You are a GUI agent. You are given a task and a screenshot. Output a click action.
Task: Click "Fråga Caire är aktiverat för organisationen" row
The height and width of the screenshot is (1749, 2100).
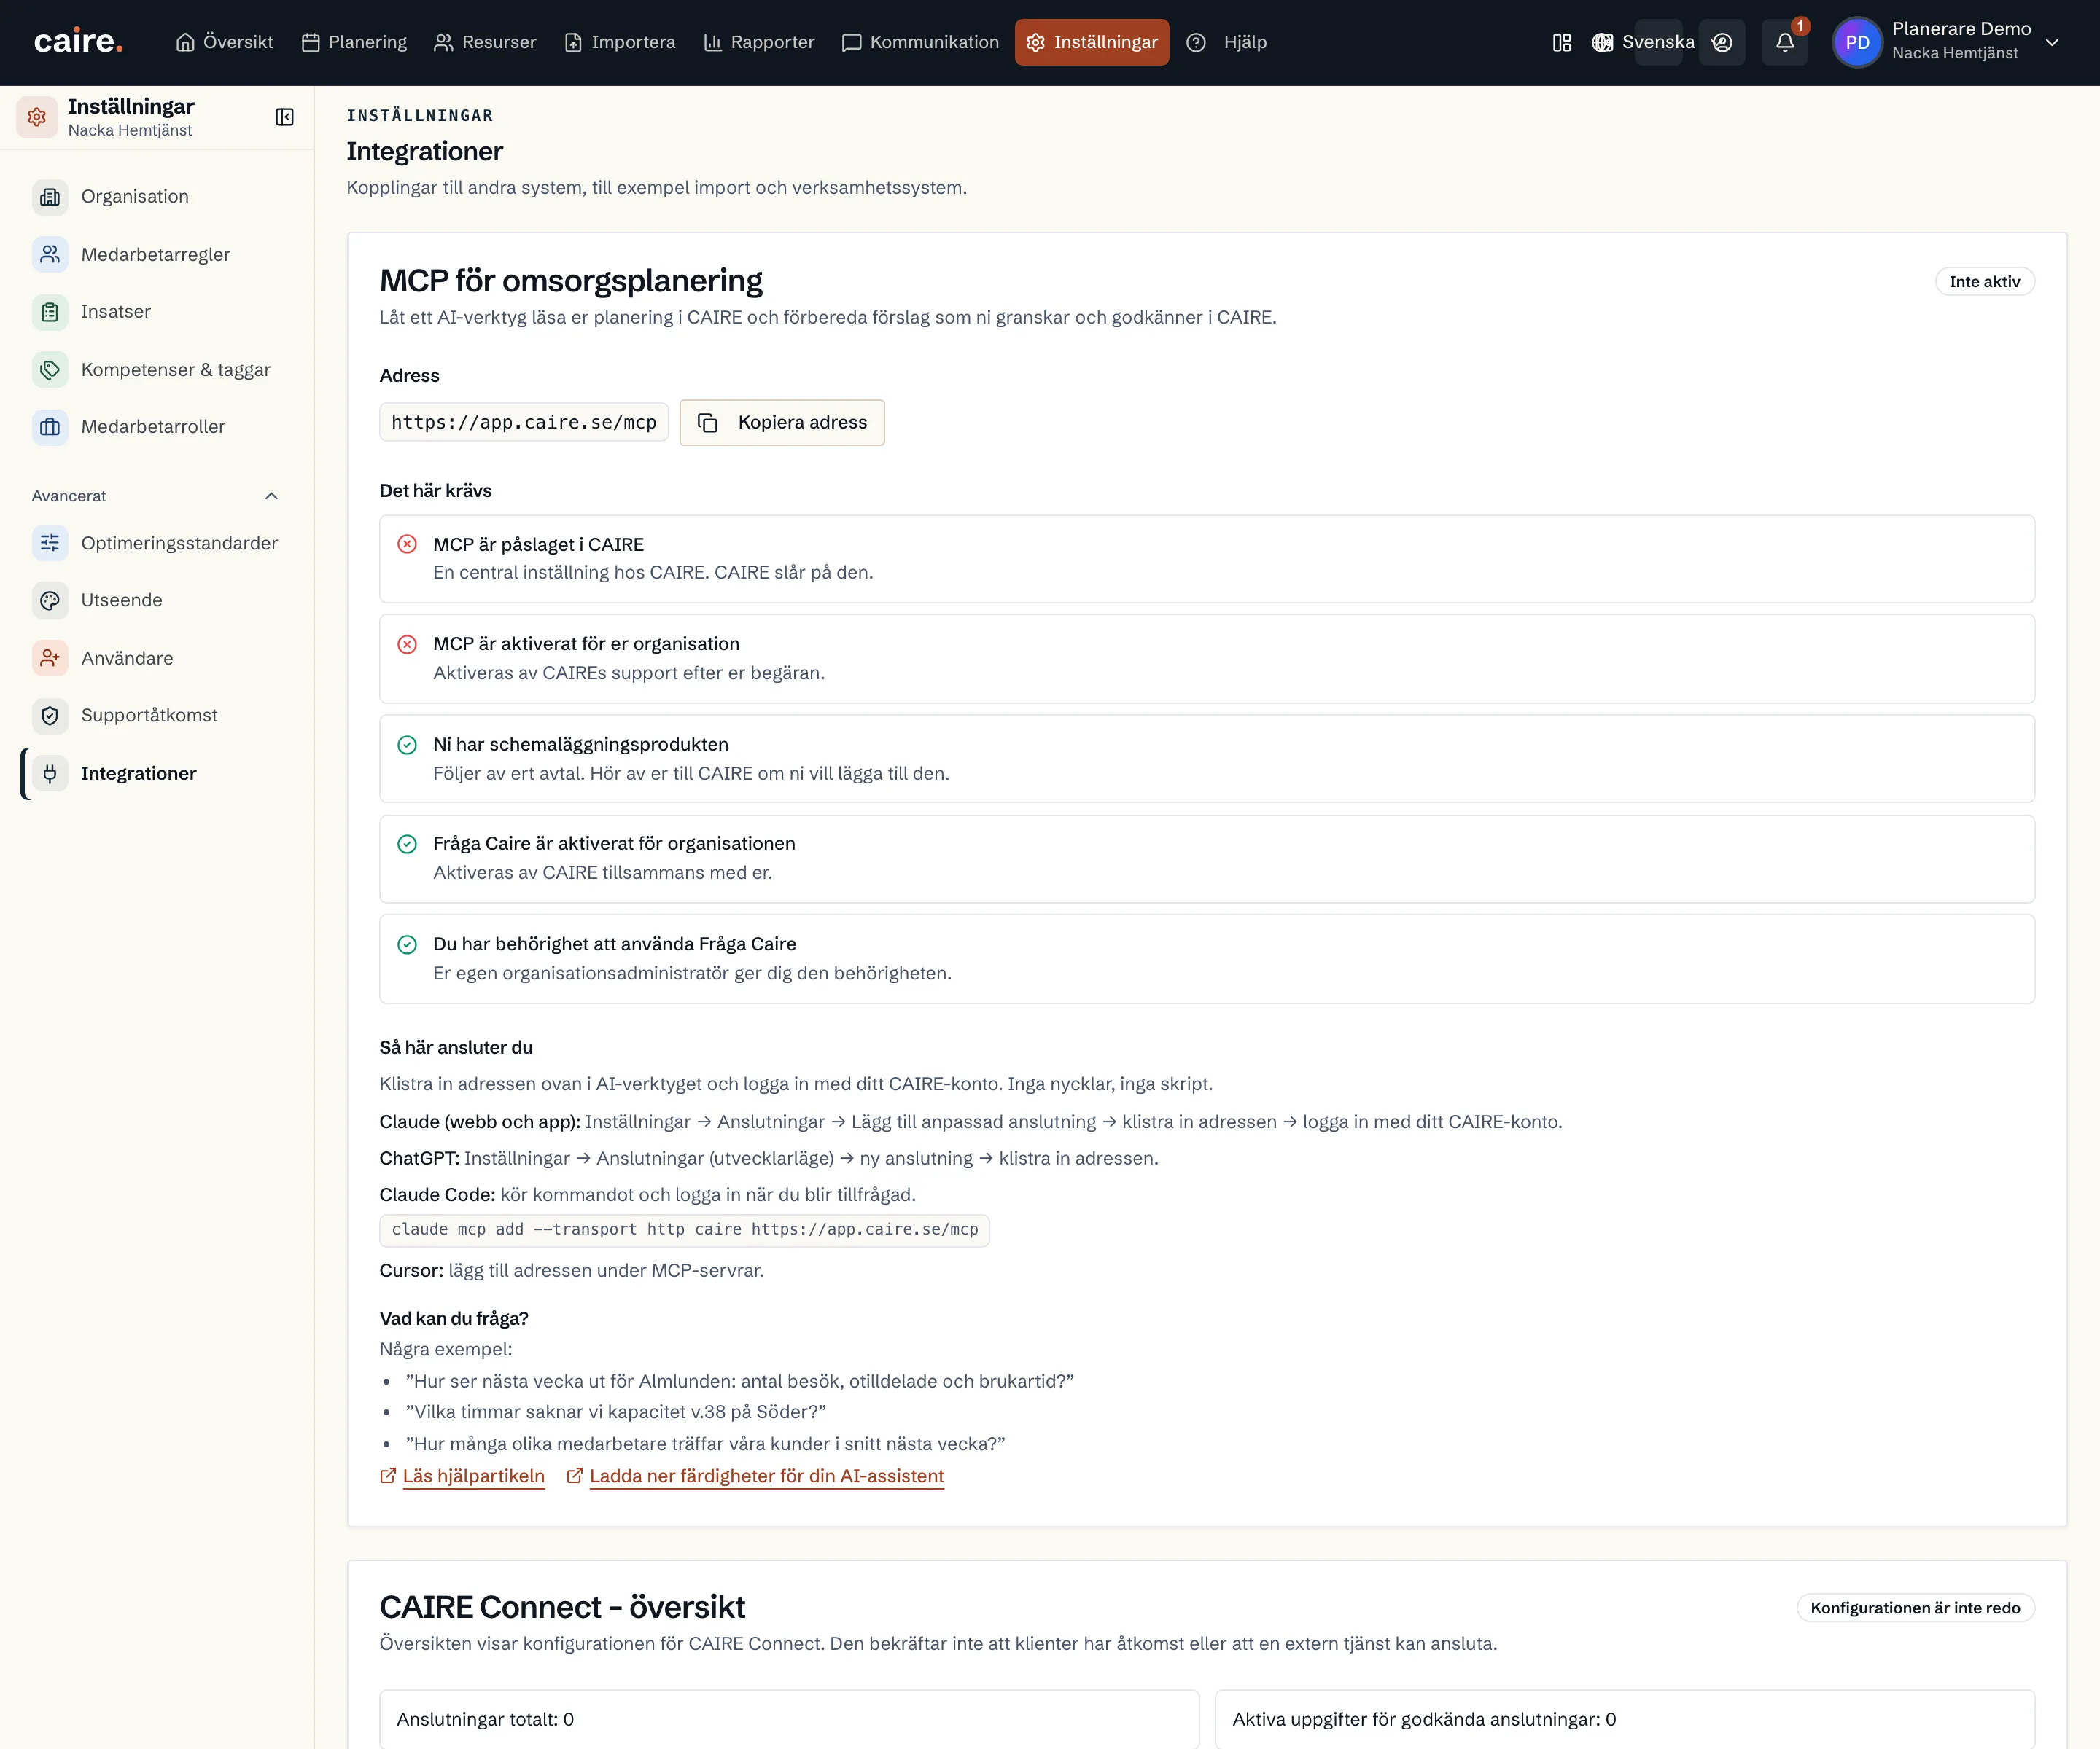(x=1207, y=858)
